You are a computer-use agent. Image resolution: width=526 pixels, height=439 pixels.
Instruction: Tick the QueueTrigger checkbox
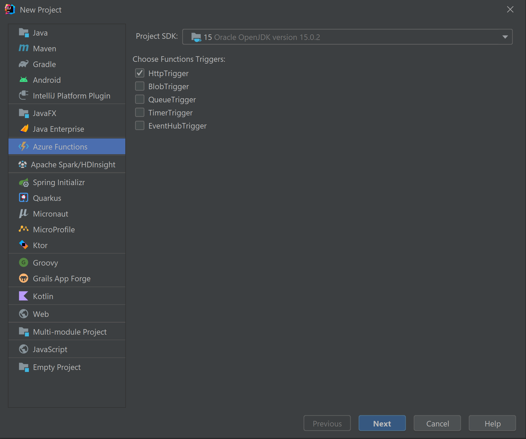click(x=140, y=99)
